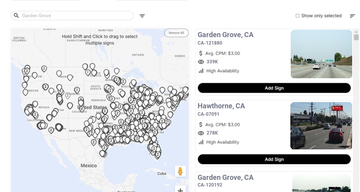Open the sort order icon
Screen dimensions: 360x192
point(352,16)
